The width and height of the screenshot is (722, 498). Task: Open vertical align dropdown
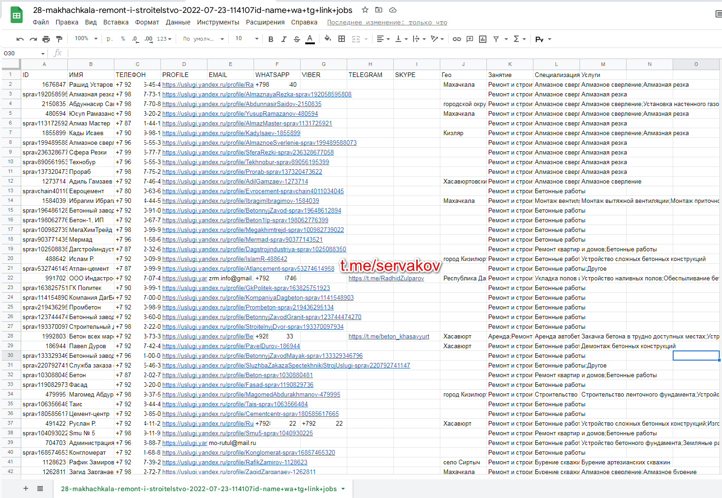tap(402, 39)
